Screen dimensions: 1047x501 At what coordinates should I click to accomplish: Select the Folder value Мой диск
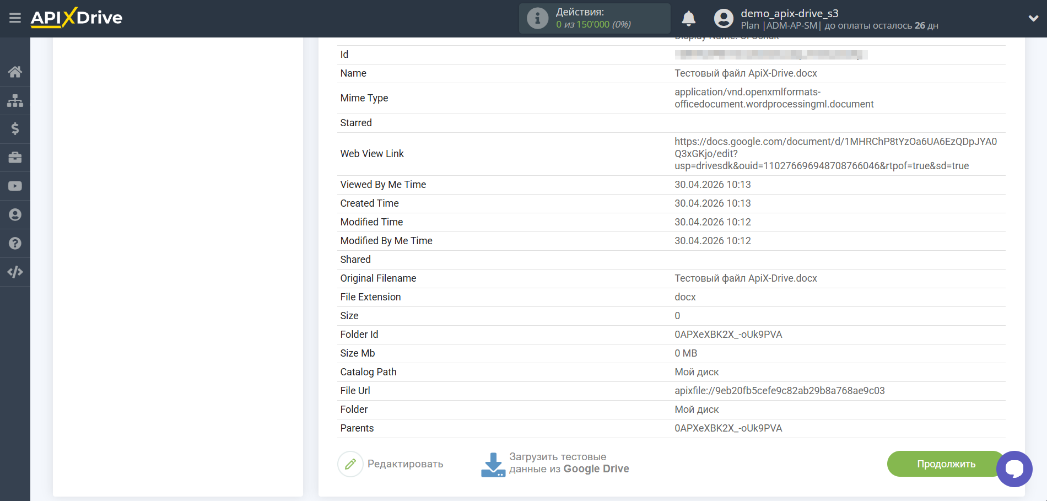pos(697,410)
